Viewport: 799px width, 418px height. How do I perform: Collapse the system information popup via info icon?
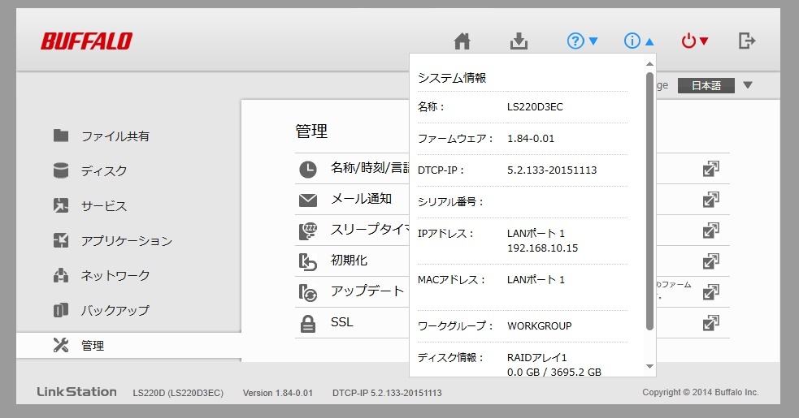click(639, 41)
